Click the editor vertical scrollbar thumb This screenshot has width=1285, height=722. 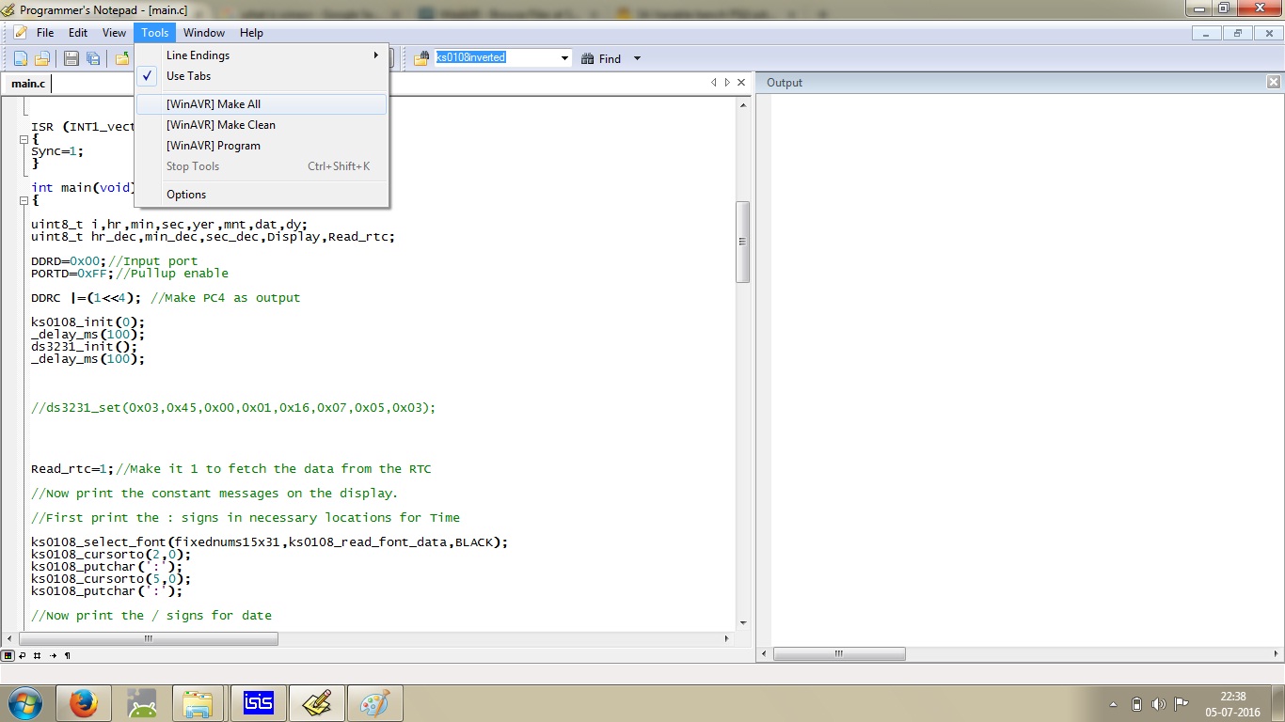pyautogui.click(x=743, y=242)
